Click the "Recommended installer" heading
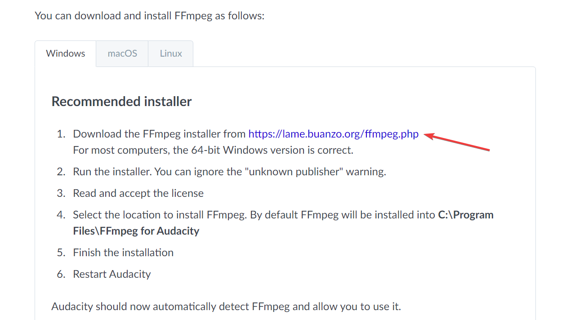The width and height of the screenshot is (575, 320). [122, 102]
